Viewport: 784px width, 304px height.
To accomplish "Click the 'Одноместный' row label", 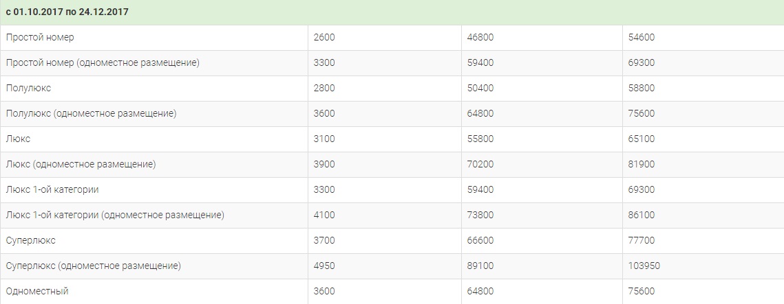I will (37, 292).
